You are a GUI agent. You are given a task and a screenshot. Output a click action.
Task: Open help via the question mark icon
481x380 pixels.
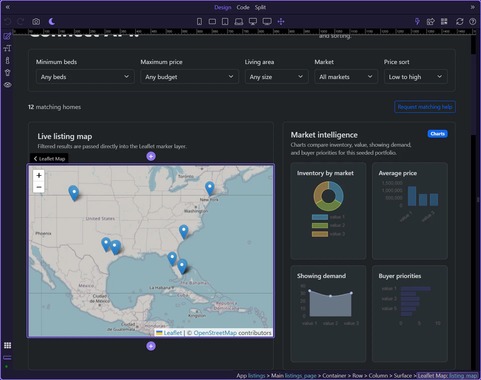pos(471,22)
